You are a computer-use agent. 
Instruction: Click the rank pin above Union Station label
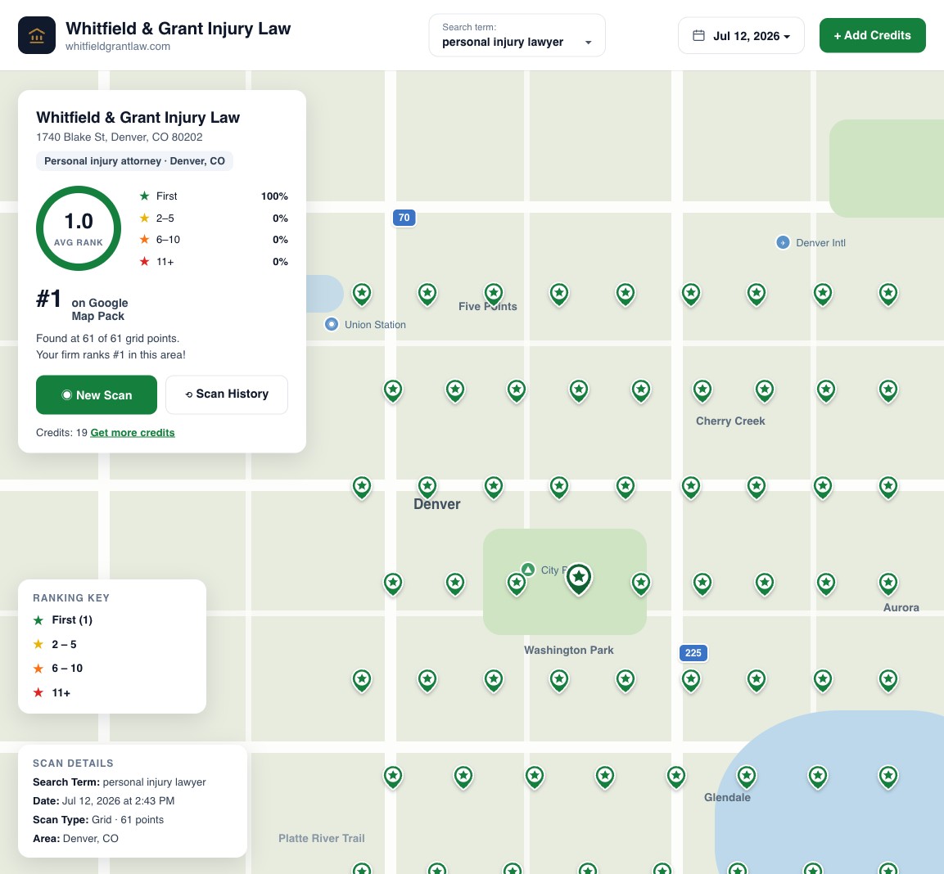click(x=362, y=295)
